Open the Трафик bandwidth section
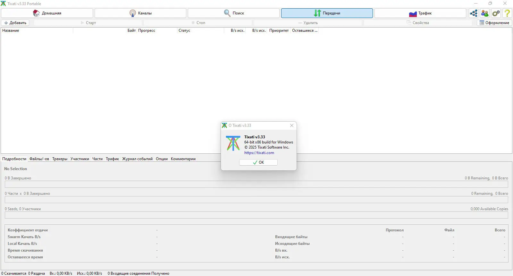Viewport: 513px width, 276px height. [420, 13]
